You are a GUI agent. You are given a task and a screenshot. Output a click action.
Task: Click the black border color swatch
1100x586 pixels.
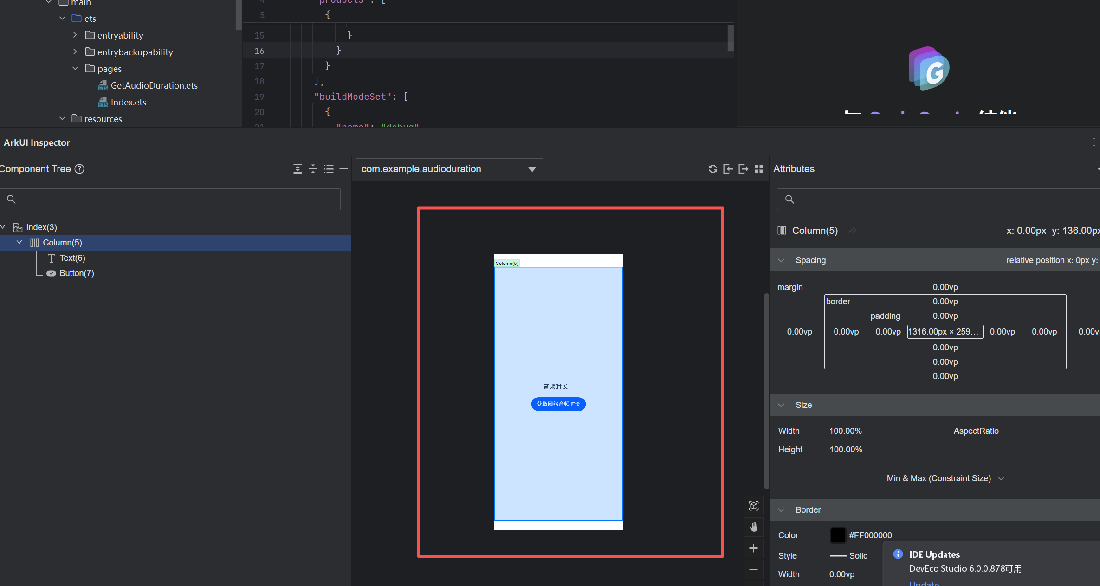[x=838, y=535]
